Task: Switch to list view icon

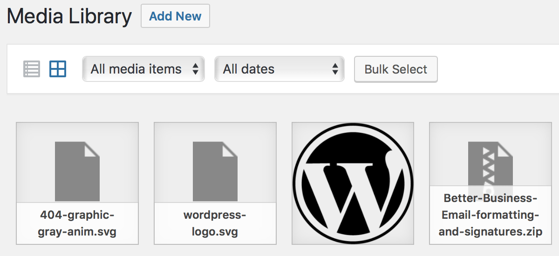Action: (x=32, y=69)
